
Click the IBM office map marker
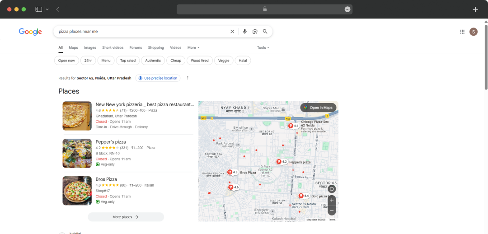click(x=252, y=129)
